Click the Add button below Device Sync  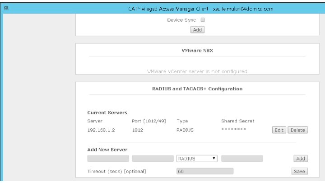(x=197, y=30)
